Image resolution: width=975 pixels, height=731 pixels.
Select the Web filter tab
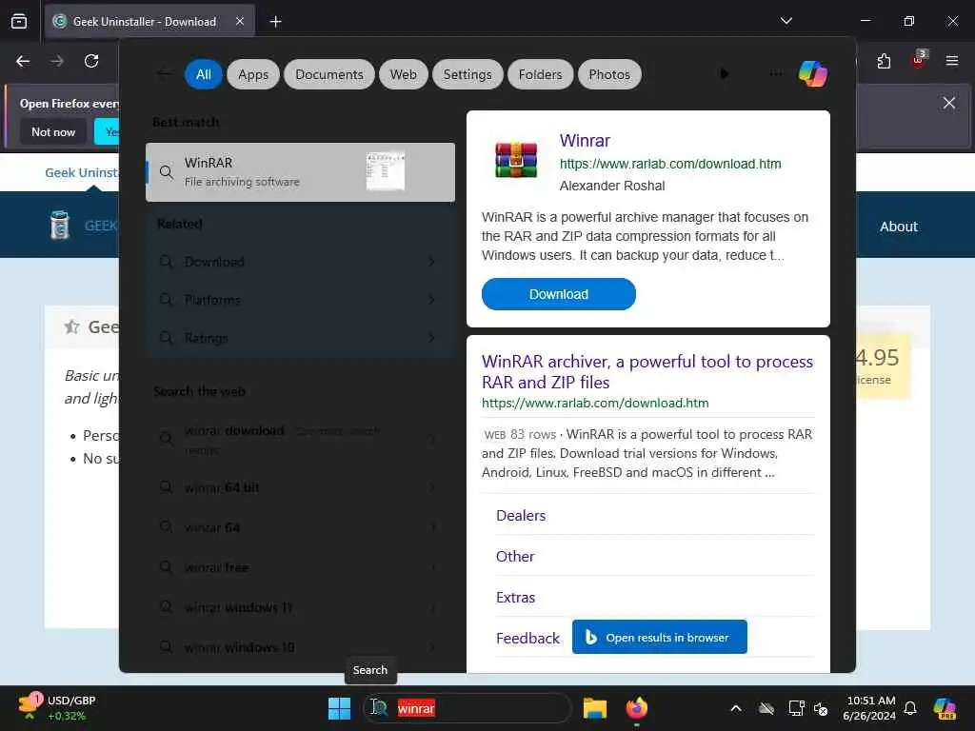click(403, 74)
